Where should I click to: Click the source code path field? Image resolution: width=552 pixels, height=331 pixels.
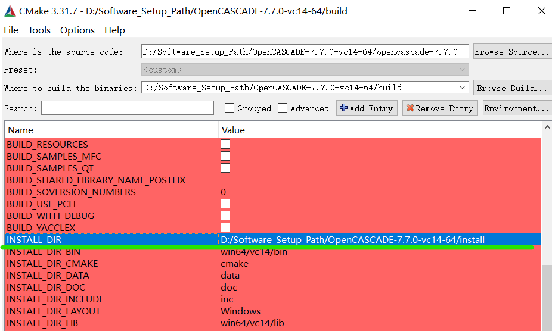coord(305,52)
